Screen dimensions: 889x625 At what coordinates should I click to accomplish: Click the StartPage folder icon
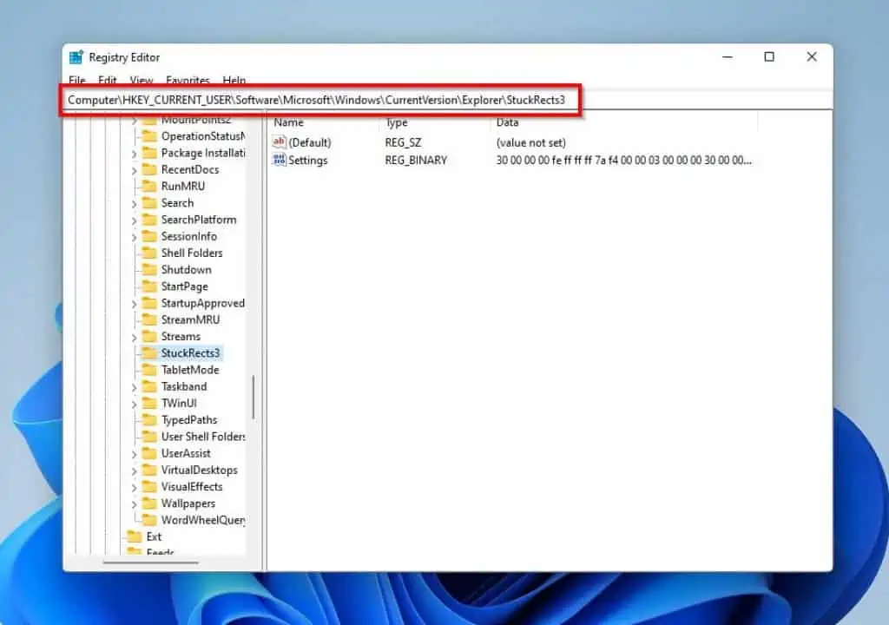(149, 286)
